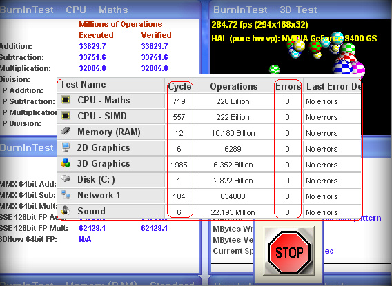Screen dimensions: 392x286
Task: Click the 284.72 fps readout in 3D Test
Action: (x=259, y=25)
